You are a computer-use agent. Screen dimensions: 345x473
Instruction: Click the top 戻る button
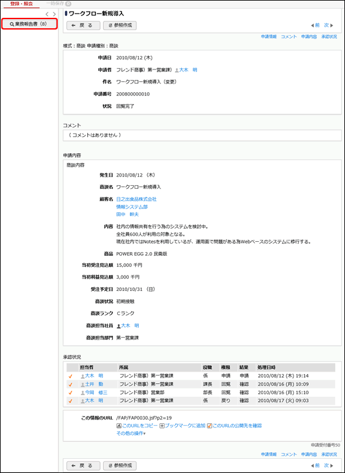pyautogui.click(x=83, y=26)
